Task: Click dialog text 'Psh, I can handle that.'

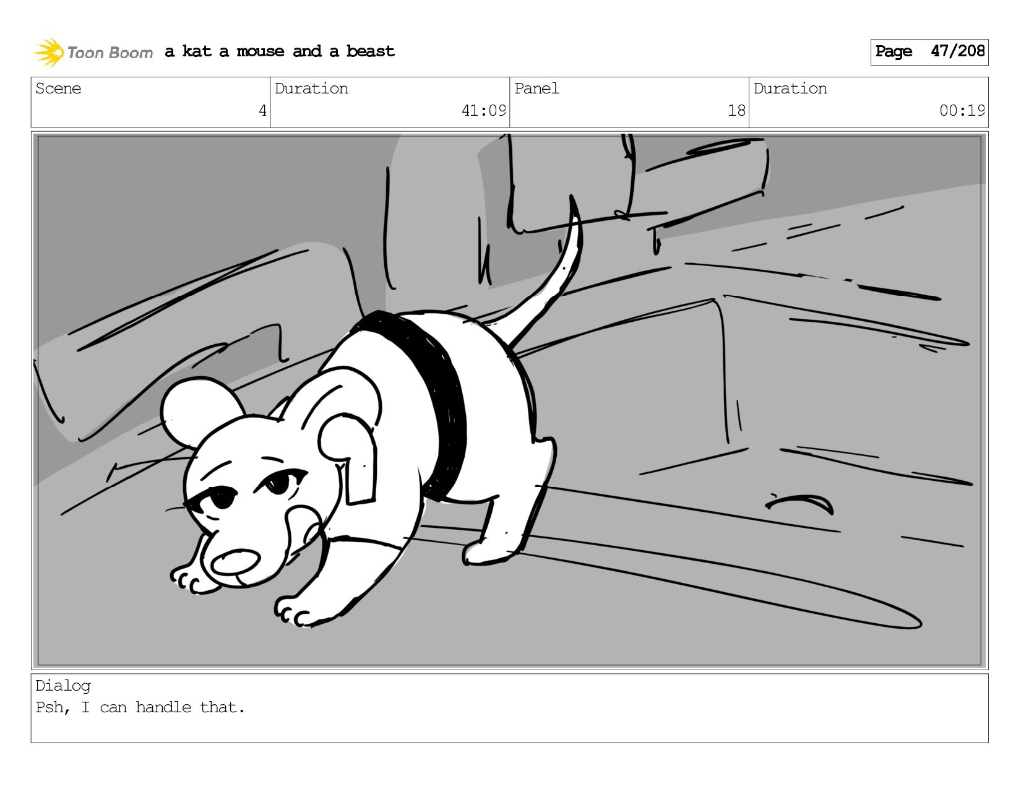Action: pyautogui.click(x=140, y=707)
